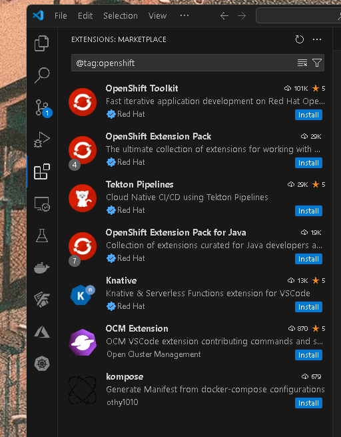Select the Knative extension entry

tap(196, 294)
